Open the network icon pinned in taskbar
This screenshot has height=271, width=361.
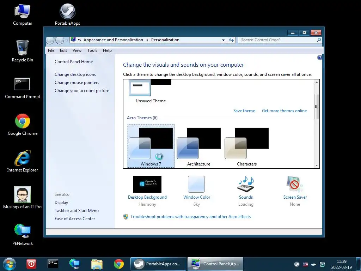click(75, 264)
